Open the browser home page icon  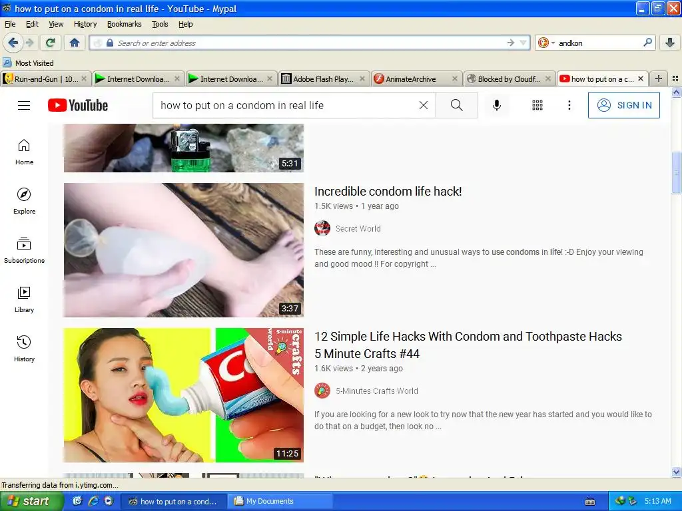pyautogui.click(x=75, y=43)
